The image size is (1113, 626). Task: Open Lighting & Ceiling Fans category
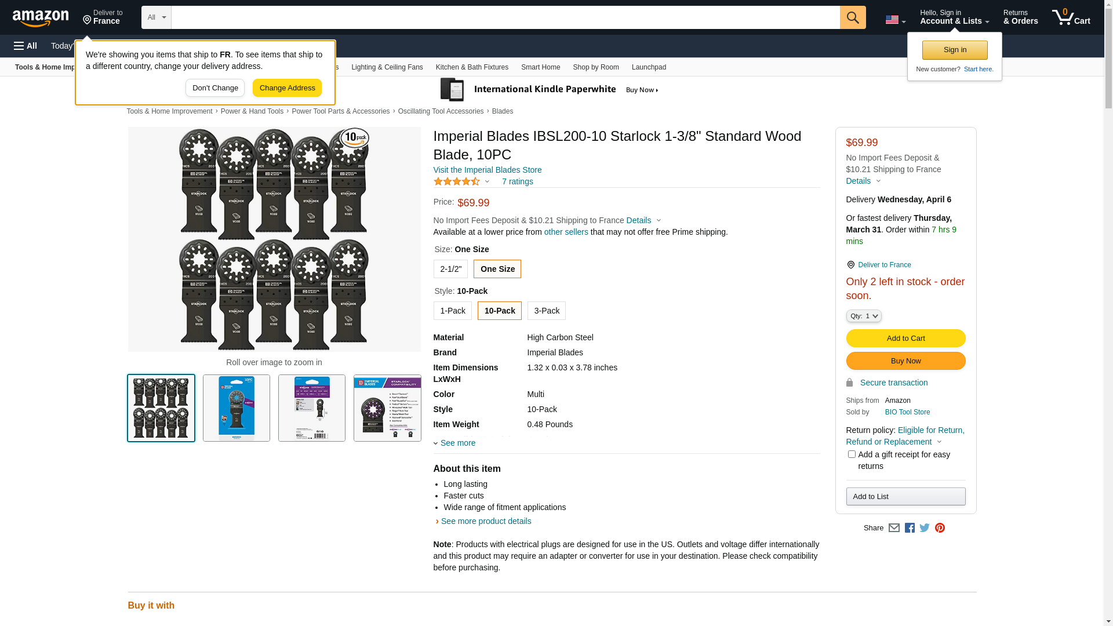(x=387, y=67)
